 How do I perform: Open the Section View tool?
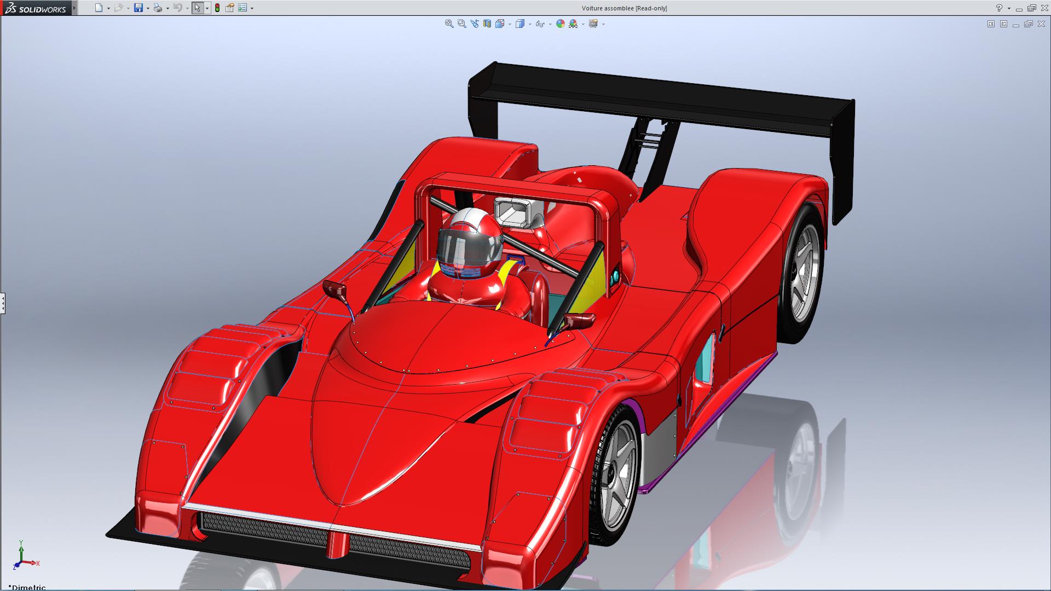point(487,24)
